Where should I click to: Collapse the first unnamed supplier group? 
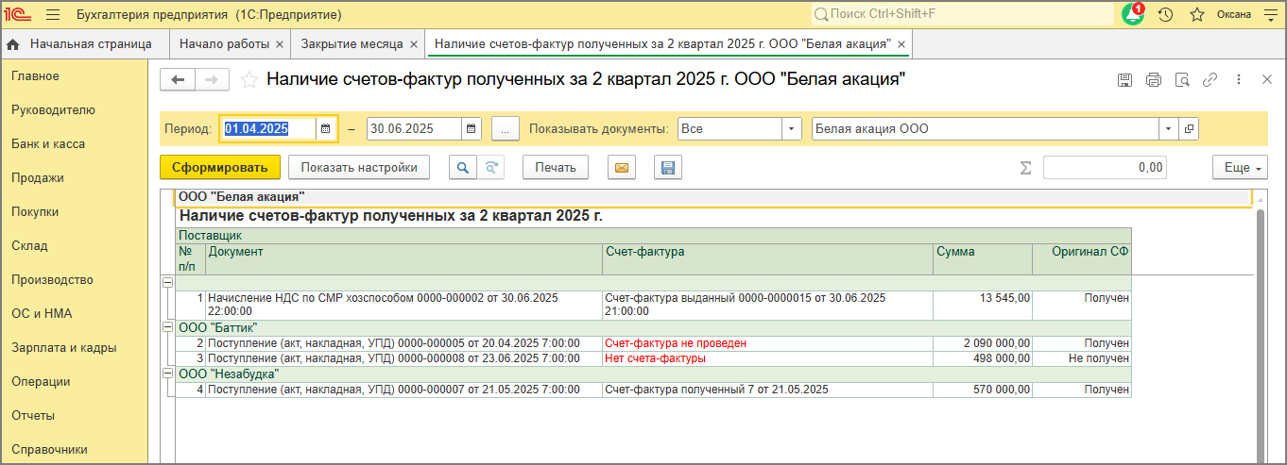click(x=168, y=282)
